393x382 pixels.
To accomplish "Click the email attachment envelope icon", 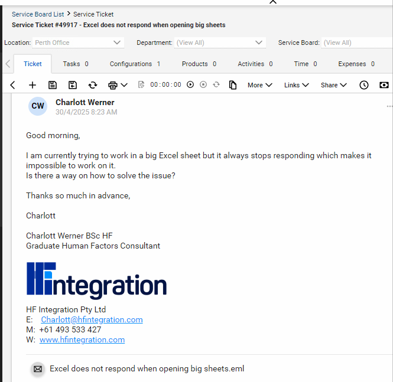I will [x=38, y=369].
